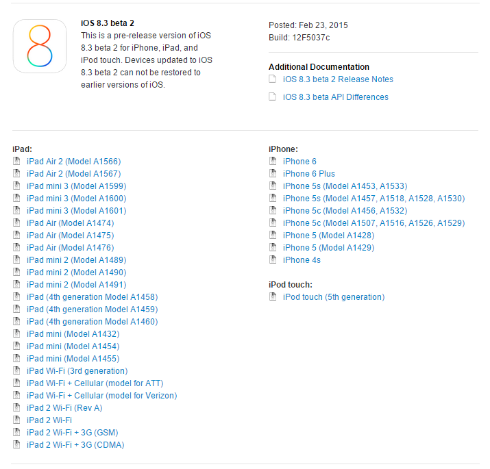
Task: Download plain iPad 2 Wi-Fi firmware
Action: click(49, 420)
